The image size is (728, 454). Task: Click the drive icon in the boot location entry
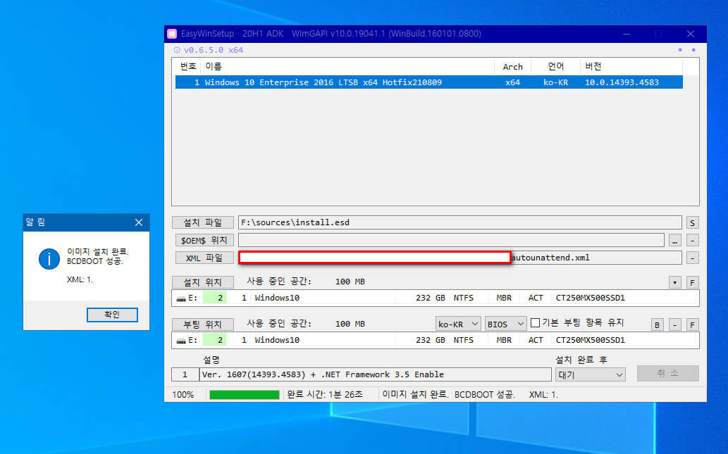click(x=181, y=341)
